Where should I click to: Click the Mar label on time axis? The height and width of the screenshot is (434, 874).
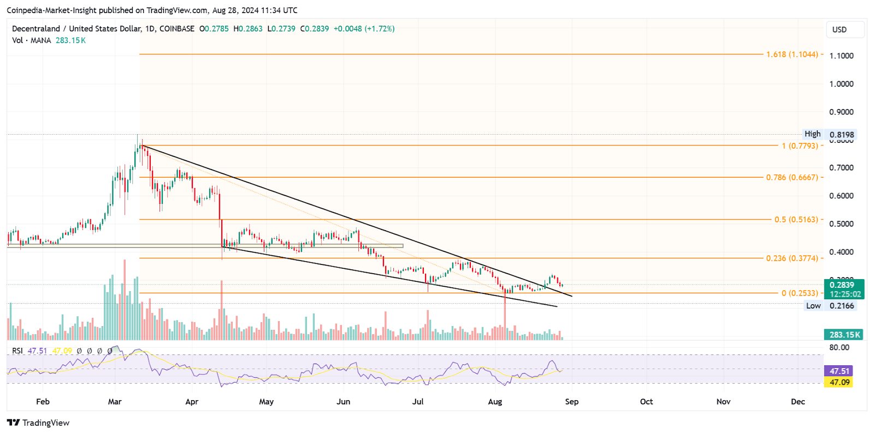[x=115, y=402]
